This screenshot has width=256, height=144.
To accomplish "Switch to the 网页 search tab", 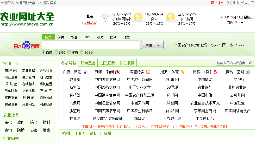I will [48, 37].
